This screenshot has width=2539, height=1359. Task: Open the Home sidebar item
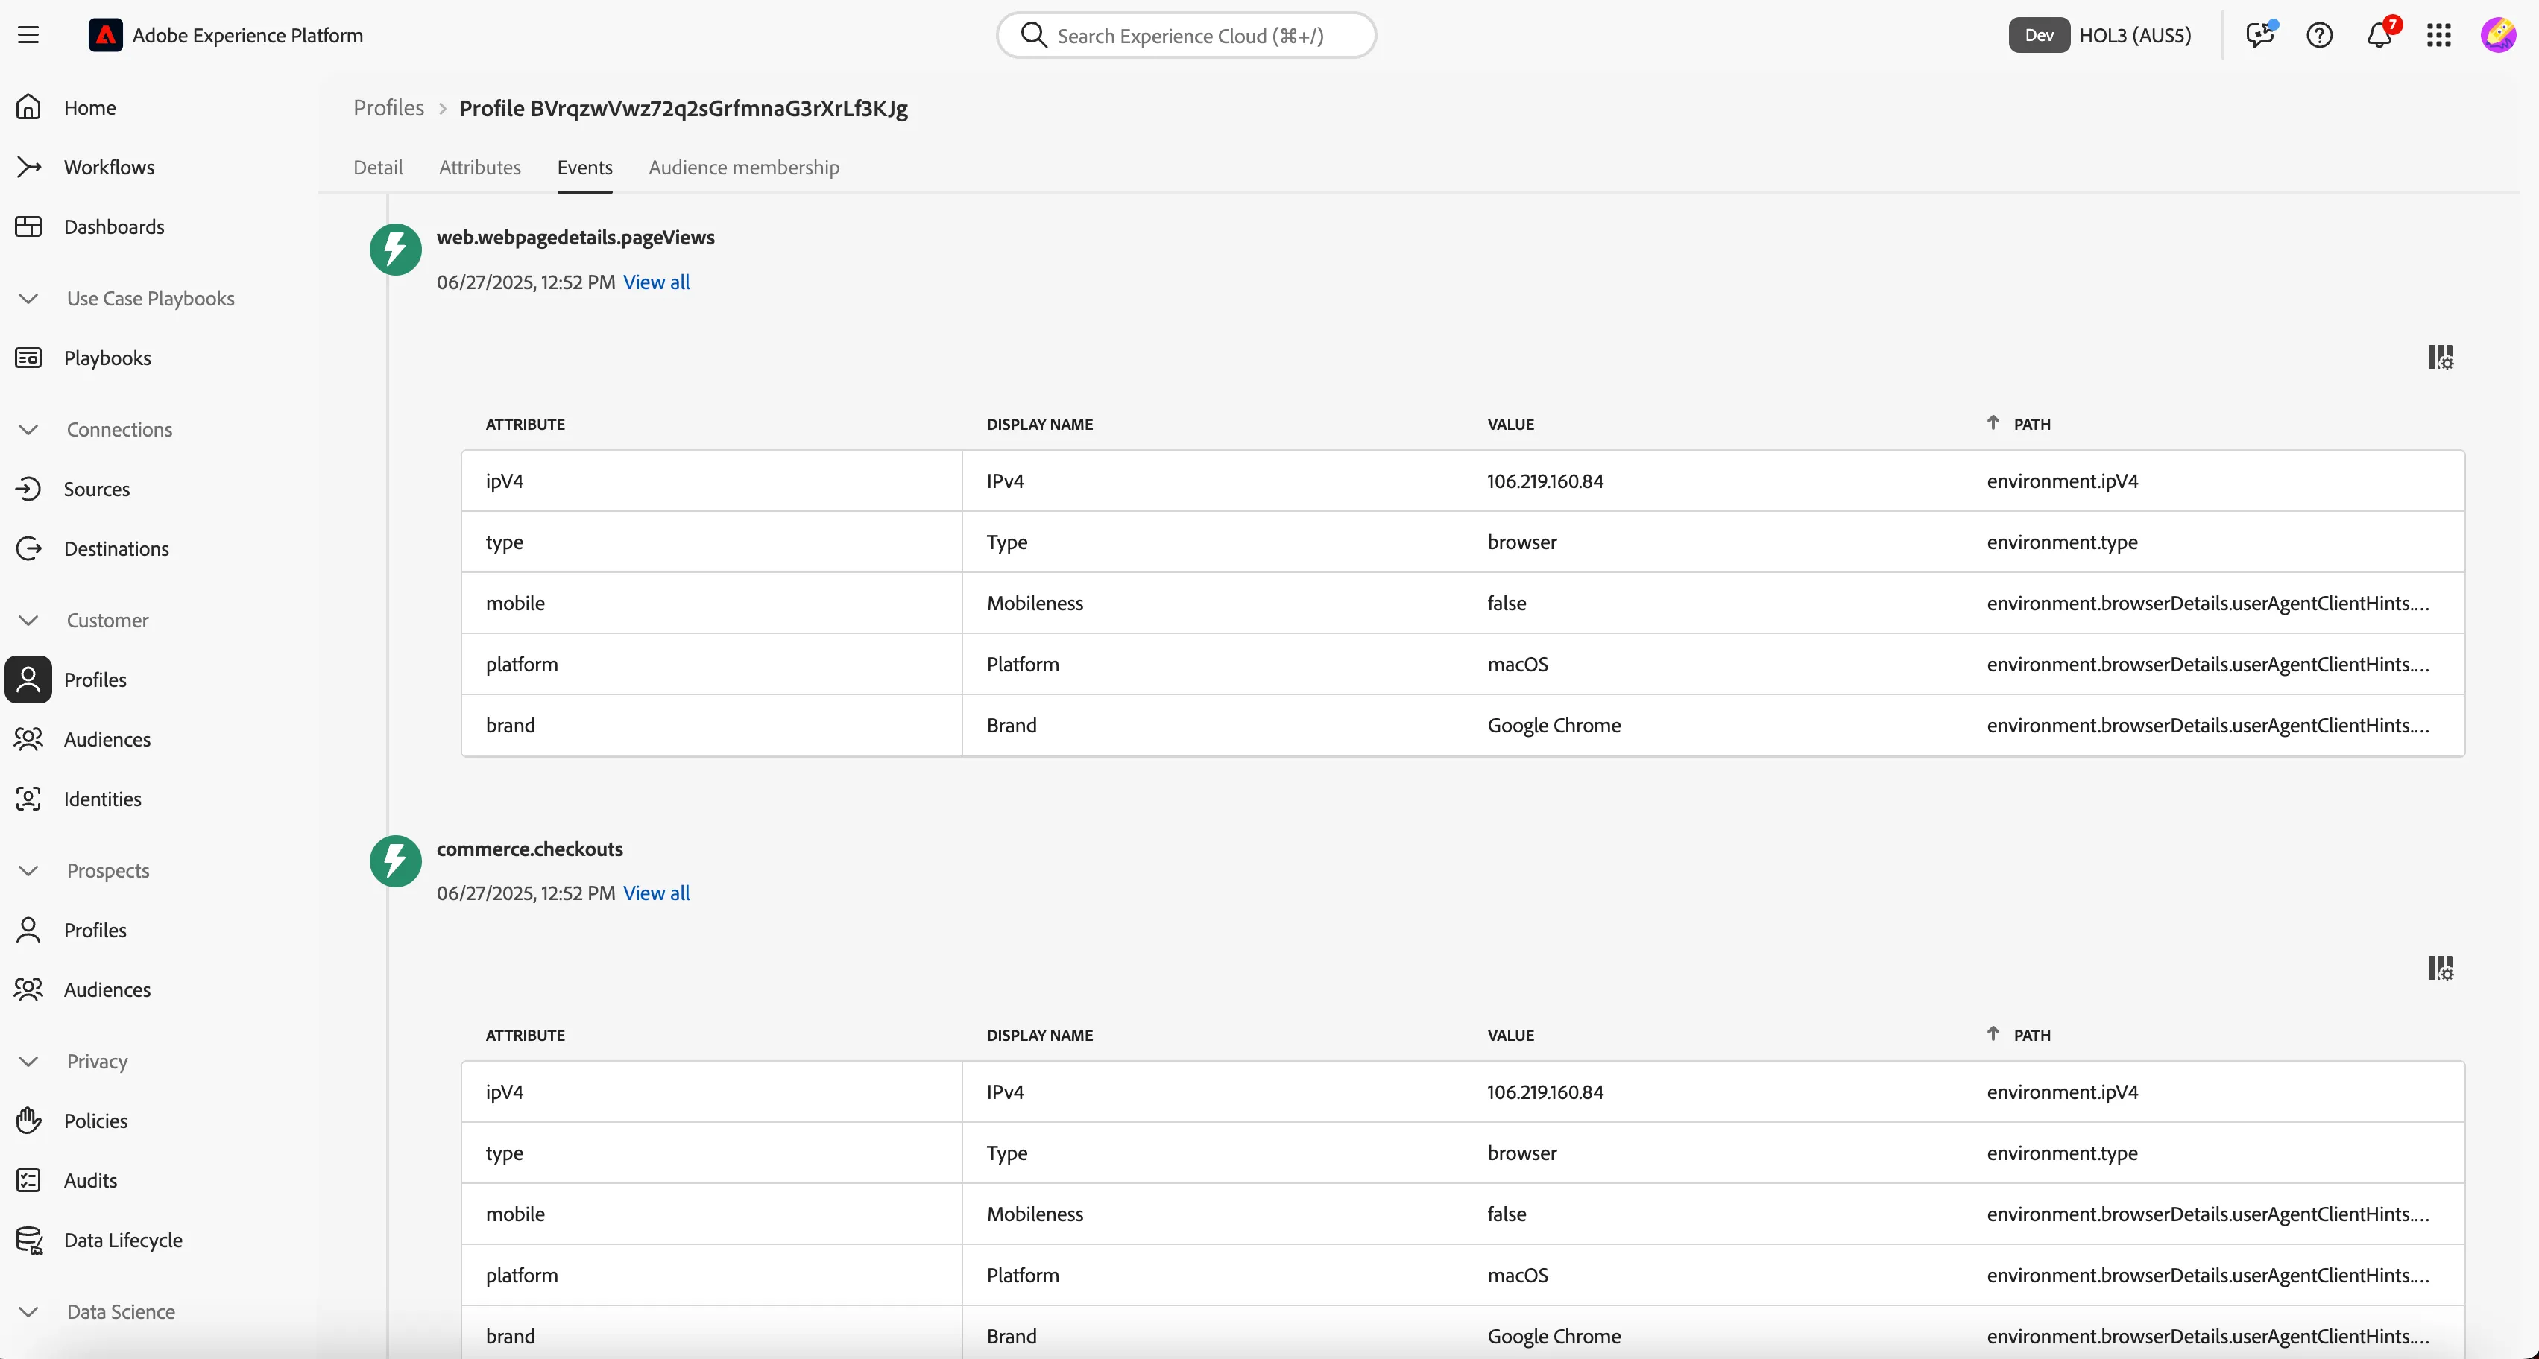pyautogui.click(x=89, y=107)
